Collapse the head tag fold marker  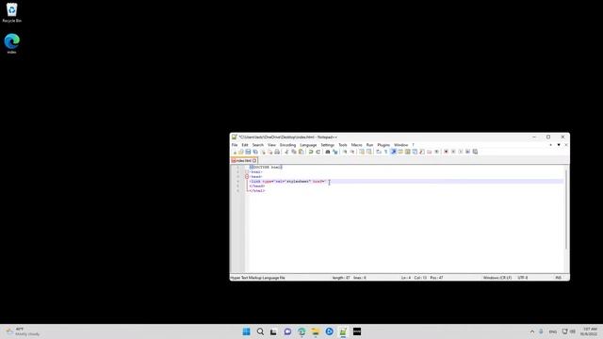tap(247, 177)
